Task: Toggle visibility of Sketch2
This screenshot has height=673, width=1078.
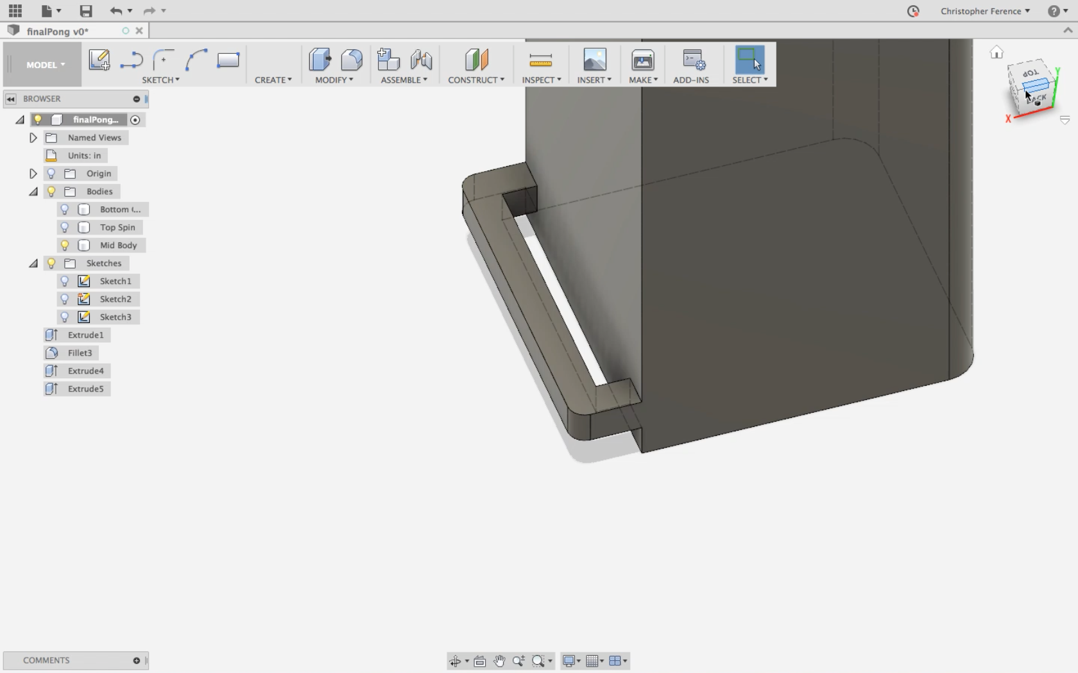Action: 65,299
